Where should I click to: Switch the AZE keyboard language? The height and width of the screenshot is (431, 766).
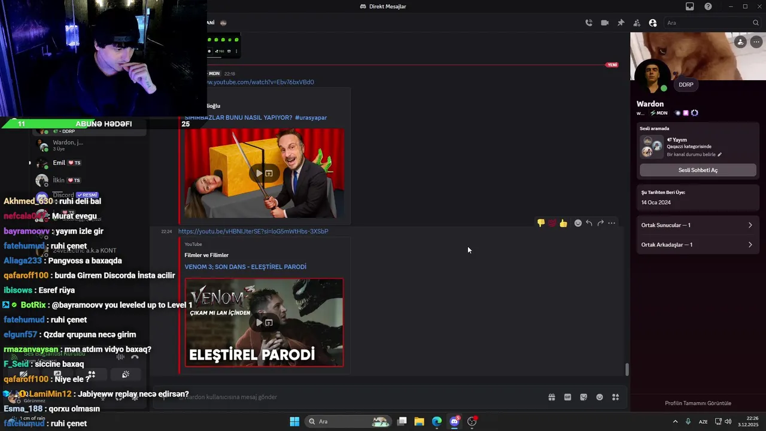[703, 421]
